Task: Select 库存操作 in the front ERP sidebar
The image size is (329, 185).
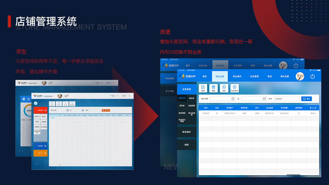Action: pyautogui.click(x=187, y=132)
